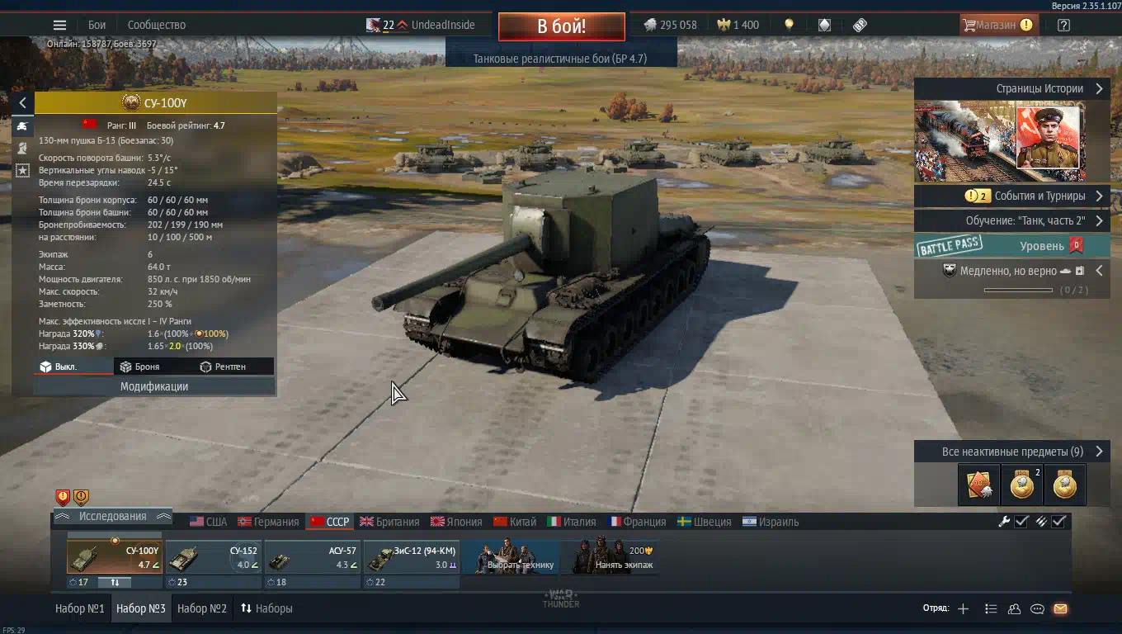Open the UndeadInside player profile
This screenshot has height=634, width=1122.
tap(421, 25)
